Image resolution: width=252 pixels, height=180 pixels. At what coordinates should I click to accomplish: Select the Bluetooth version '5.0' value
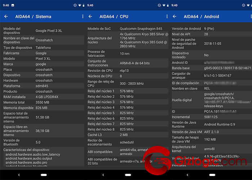coord(38,143)
